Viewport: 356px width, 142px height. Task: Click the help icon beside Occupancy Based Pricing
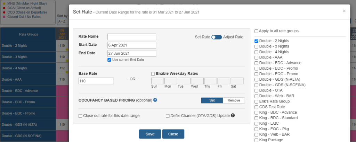coord(155,100)
